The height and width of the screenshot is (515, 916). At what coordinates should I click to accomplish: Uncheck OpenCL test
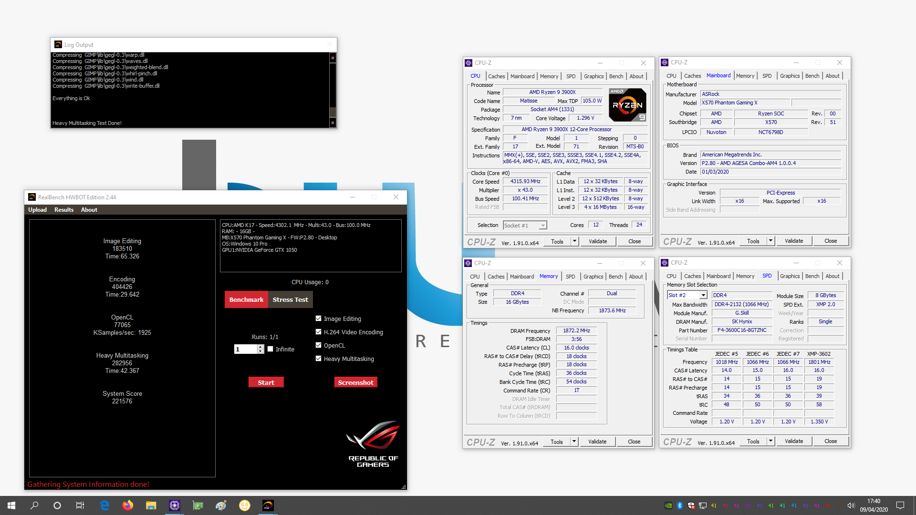318,345
